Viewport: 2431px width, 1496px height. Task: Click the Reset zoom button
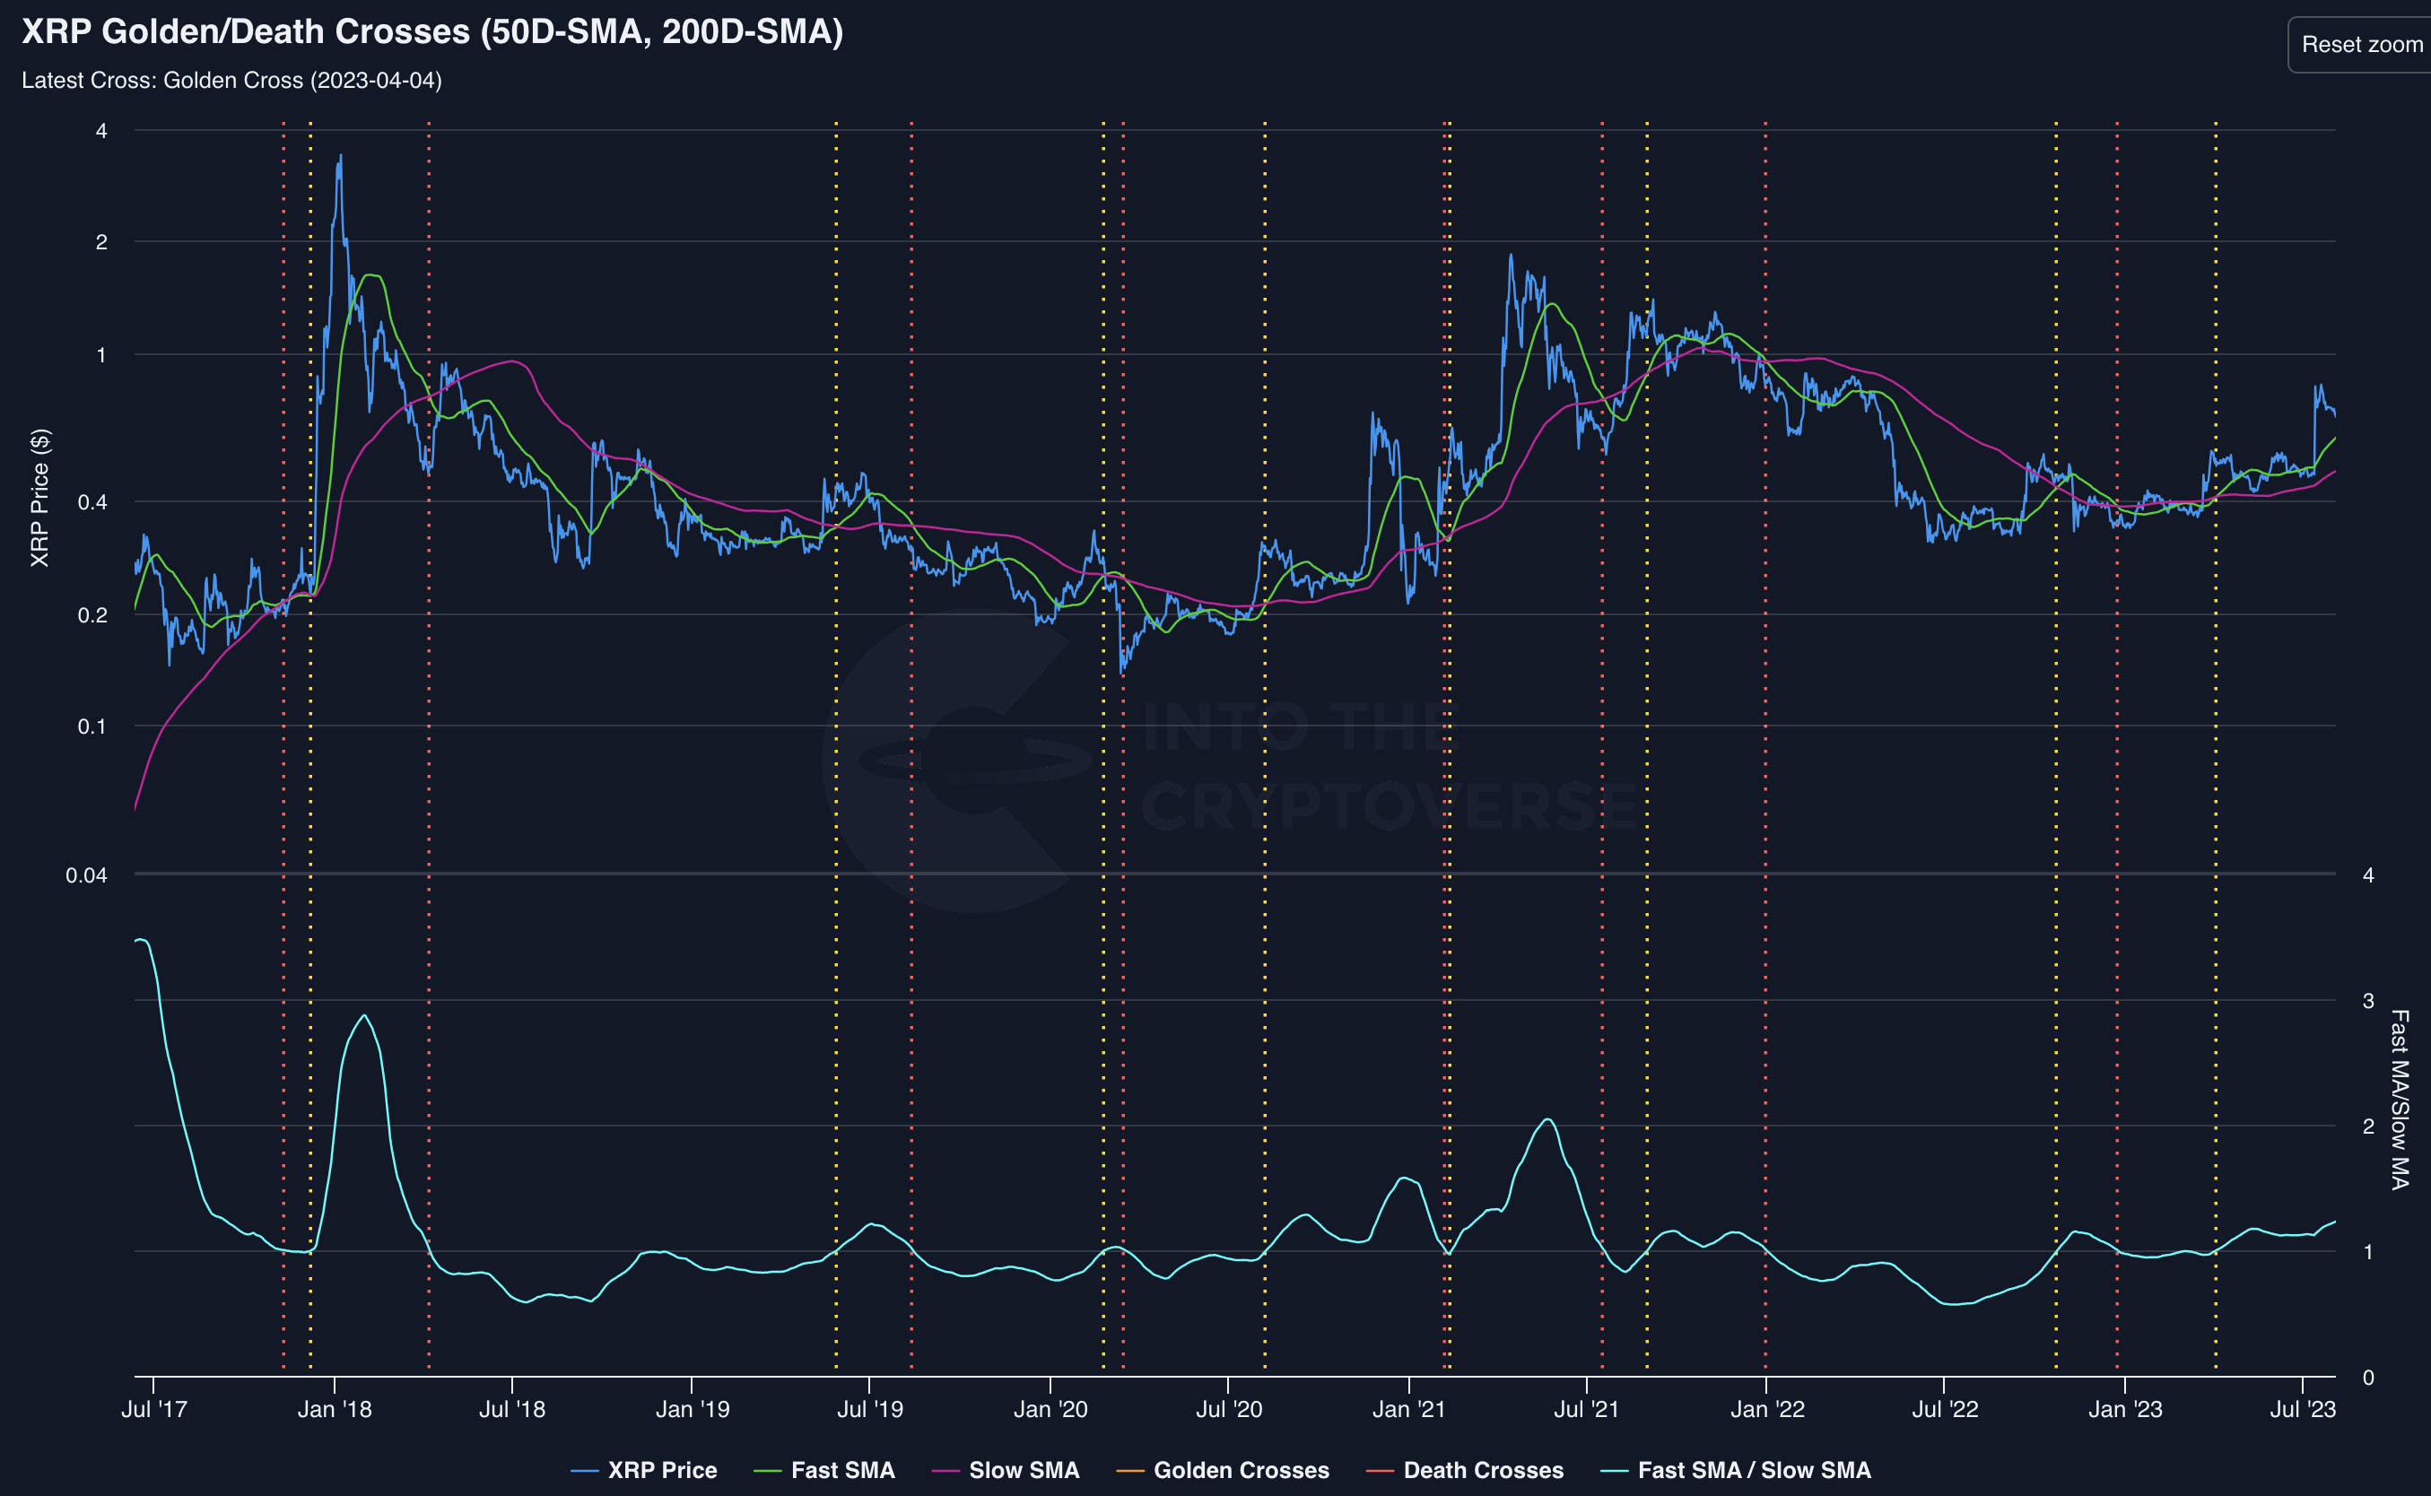(x=2361, y=45)
